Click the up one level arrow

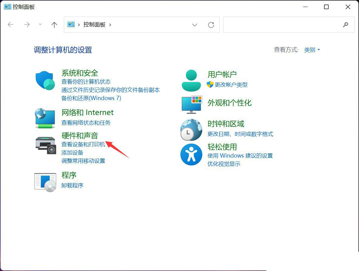(54, 25)
